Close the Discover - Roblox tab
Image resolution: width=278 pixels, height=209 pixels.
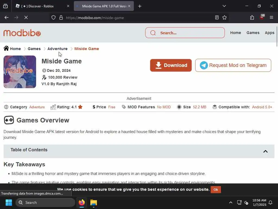(x=68, y=6)
